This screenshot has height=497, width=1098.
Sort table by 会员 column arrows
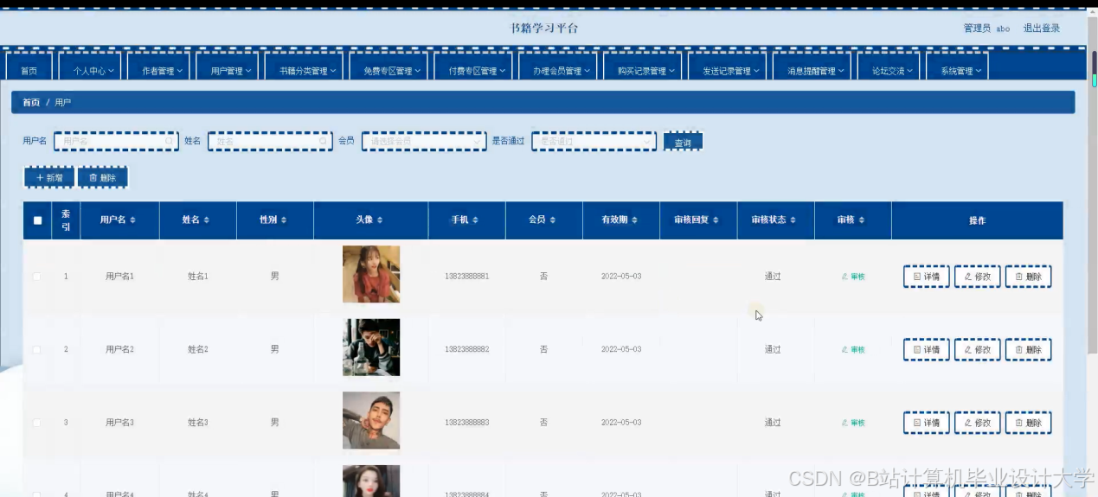click(x=553, y=220)
